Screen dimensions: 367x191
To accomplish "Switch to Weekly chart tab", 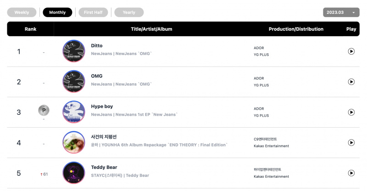I will (x=22, y=12).
